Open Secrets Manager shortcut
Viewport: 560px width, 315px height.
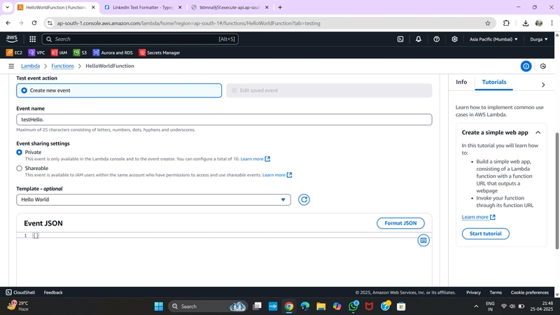point(160,52)
